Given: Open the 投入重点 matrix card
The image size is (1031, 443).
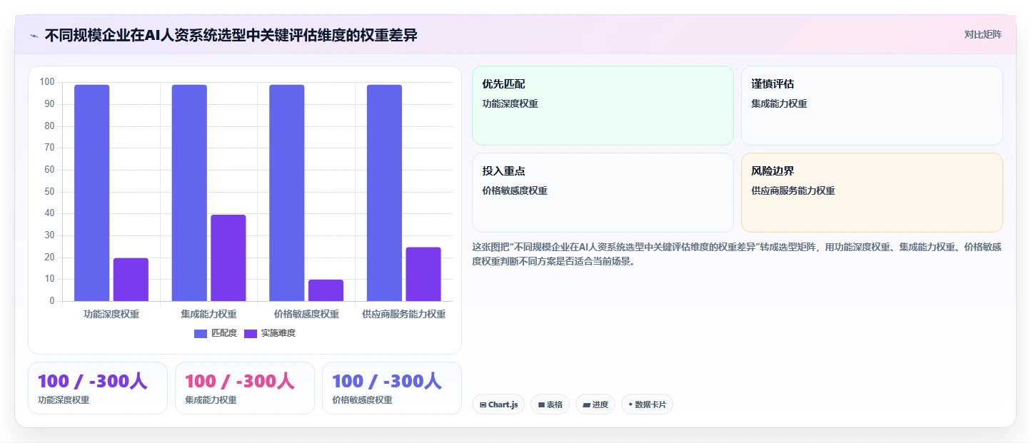Looking at the screenshot, I should pos(603,193).
